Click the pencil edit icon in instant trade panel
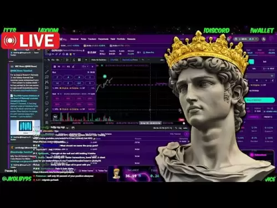277x208 pixels. coord(73,67)
